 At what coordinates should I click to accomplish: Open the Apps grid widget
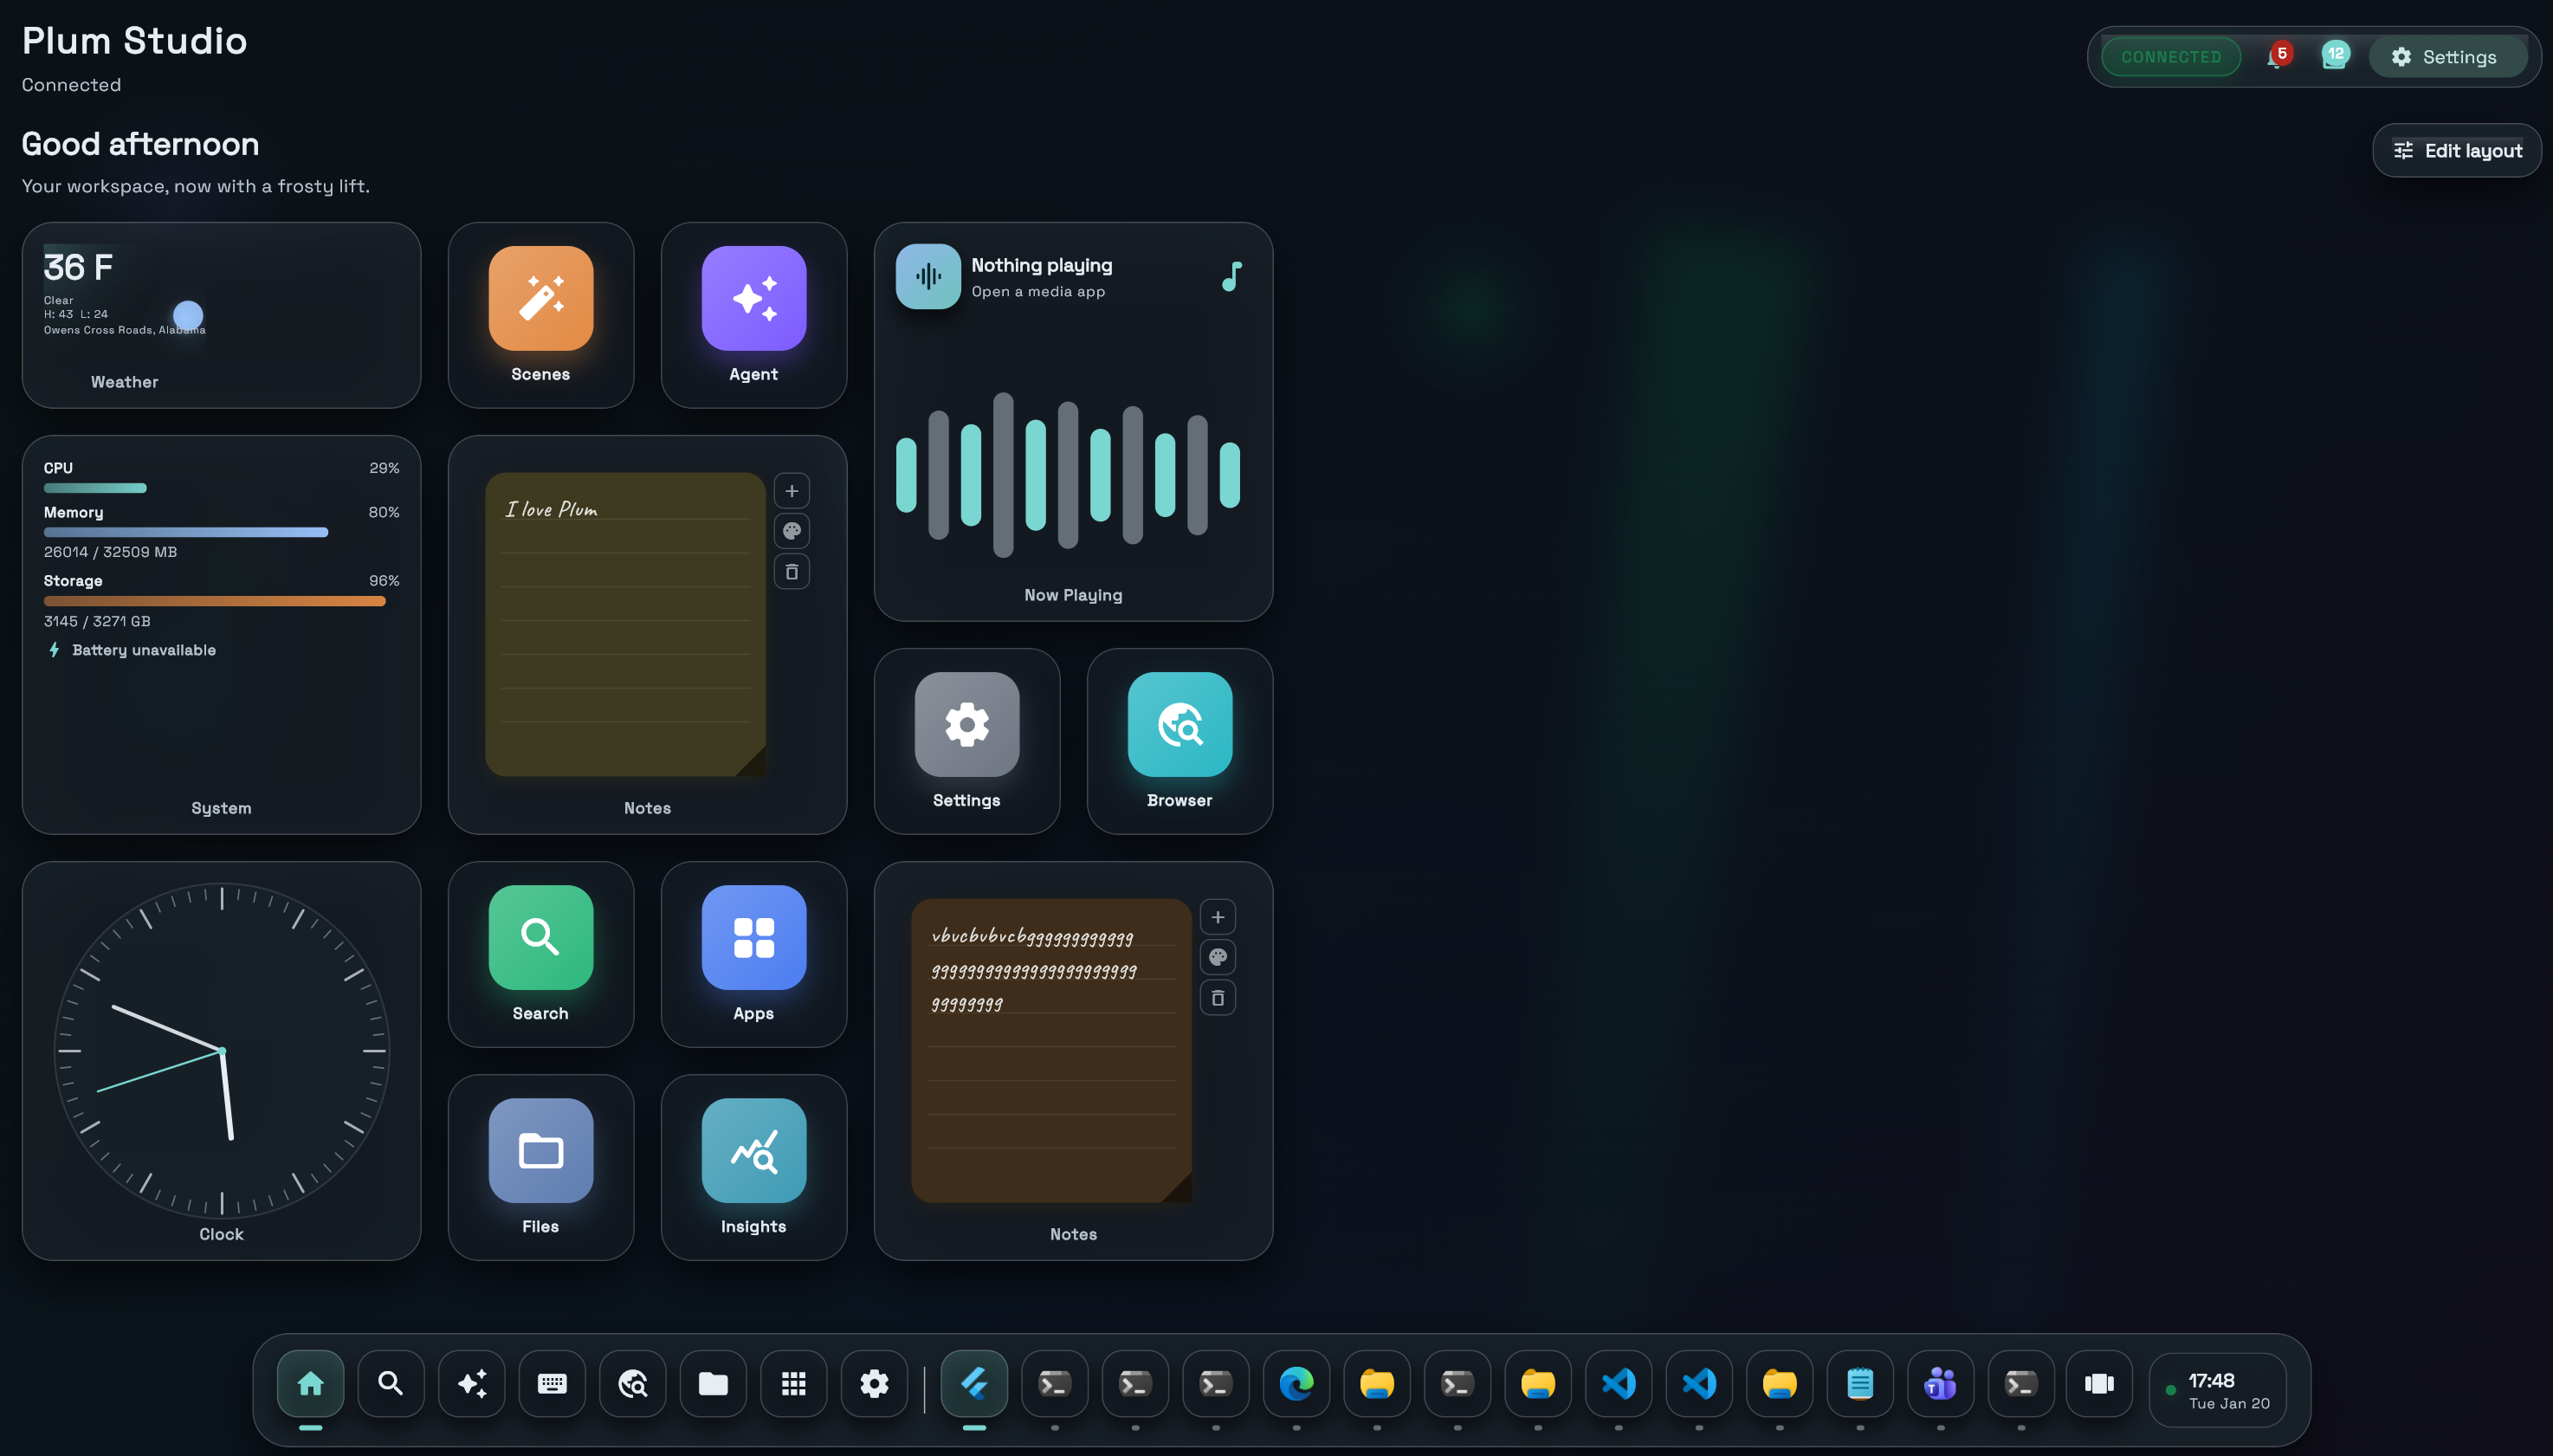point(753,937)
